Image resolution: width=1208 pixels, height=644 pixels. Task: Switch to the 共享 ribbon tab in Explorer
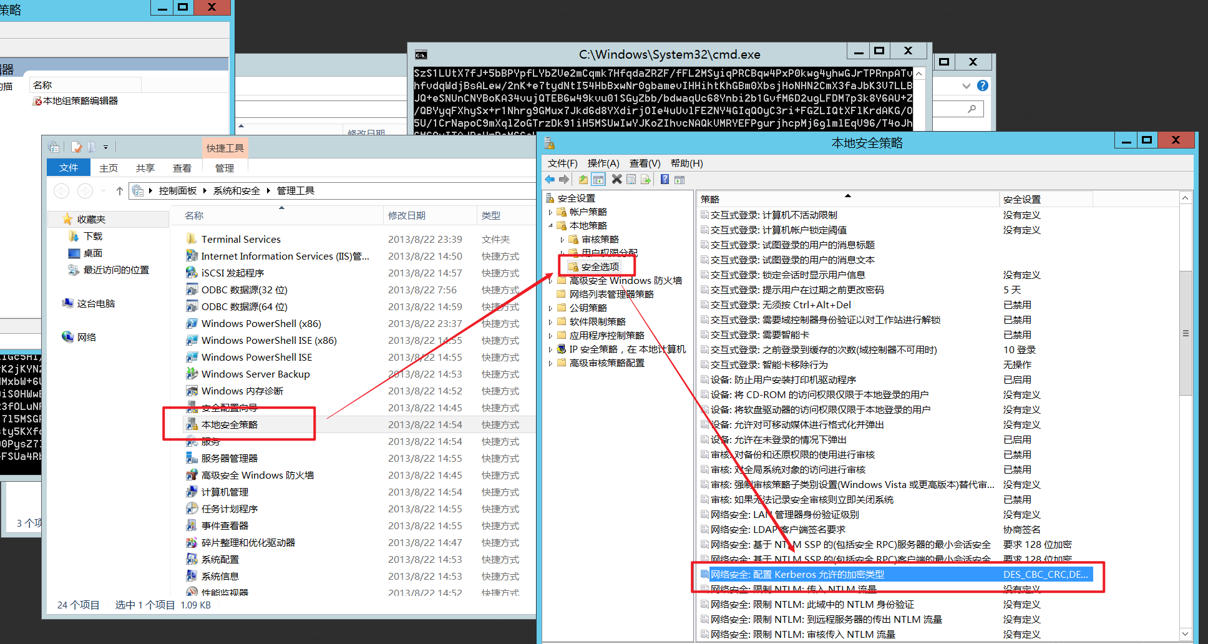click(x=145, y=168)
